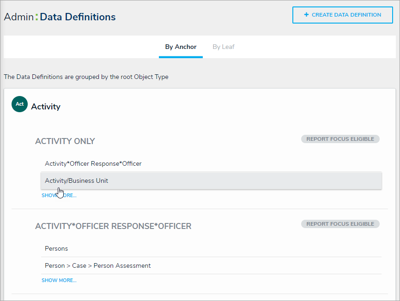Click the Data Definitions page title
Image resolution: width=400 pixels, height=301 pixels.
pyautogui.click(x=78, y=17)
